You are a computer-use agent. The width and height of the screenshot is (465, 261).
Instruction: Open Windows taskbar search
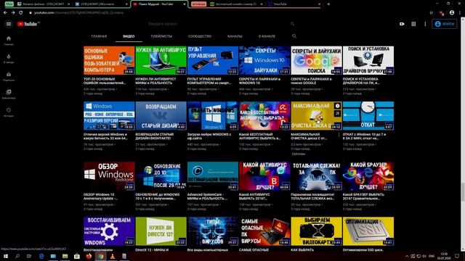point(17,256)
